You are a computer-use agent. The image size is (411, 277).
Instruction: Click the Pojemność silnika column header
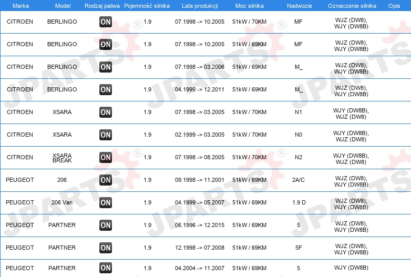click(x=147, y=6)
